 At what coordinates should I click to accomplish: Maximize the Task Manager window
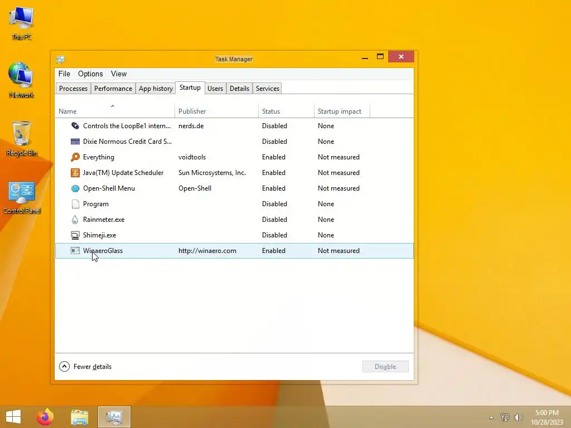tap(380, 57)
